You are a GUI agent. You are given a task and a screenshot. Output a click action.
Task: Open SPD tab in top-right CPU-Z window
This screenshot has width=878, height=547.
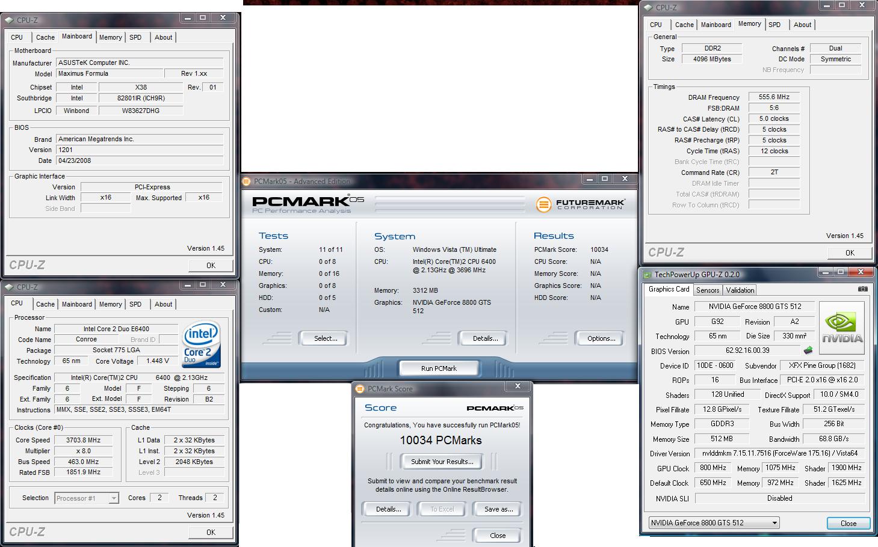[775, 25]
